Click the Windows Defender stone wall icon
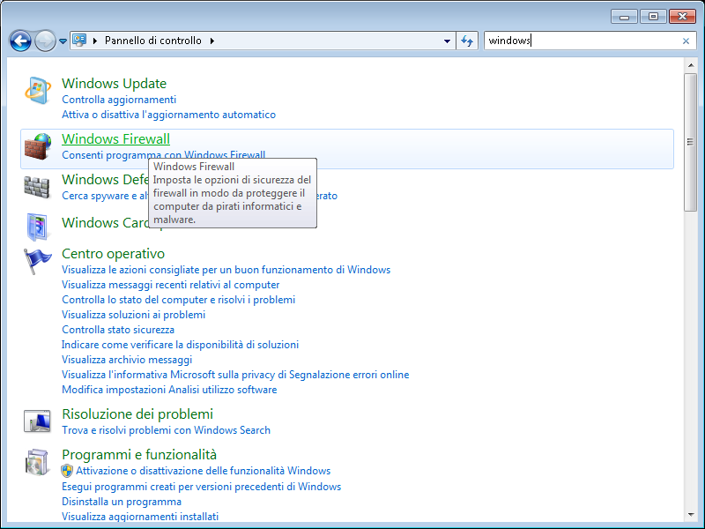This screenshot has width=705, height=529. 36,187
